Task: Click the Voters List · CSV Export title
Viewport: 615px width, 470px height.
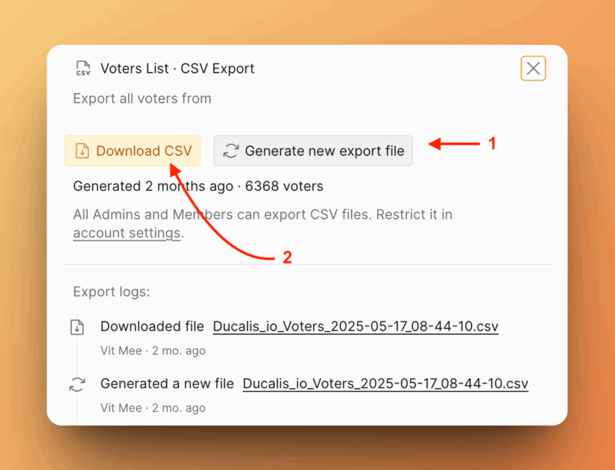Action: 177,68
